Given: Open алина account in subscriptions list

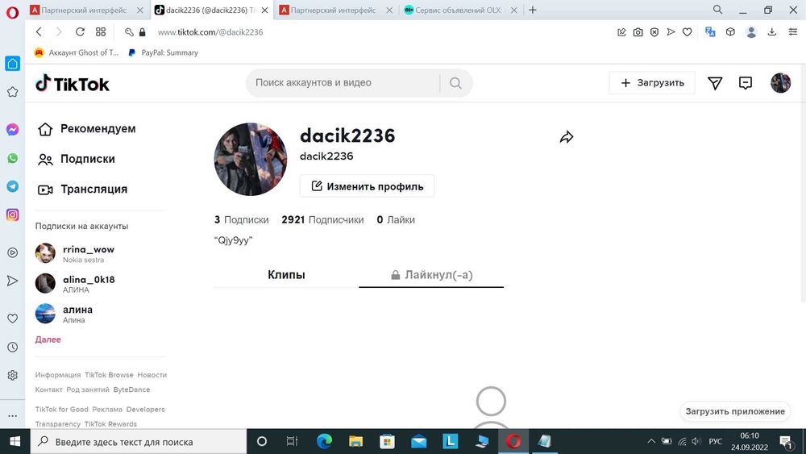Looking at the screenshot, I should [64, 314].
